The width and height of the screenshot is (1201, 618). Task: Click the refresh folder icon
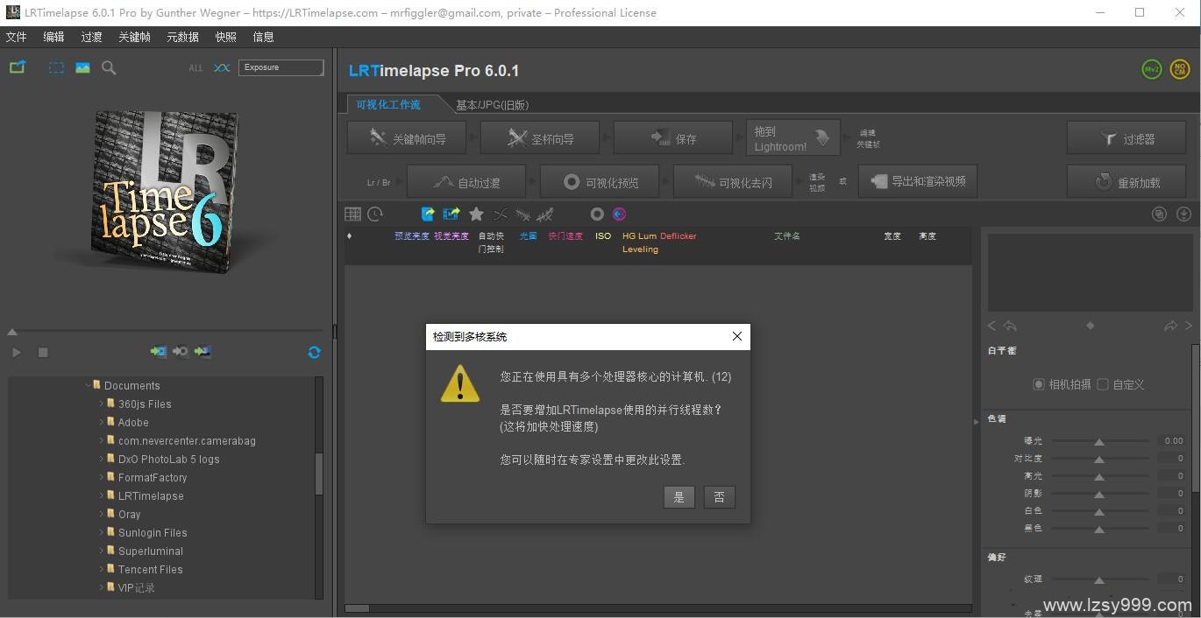314,352
